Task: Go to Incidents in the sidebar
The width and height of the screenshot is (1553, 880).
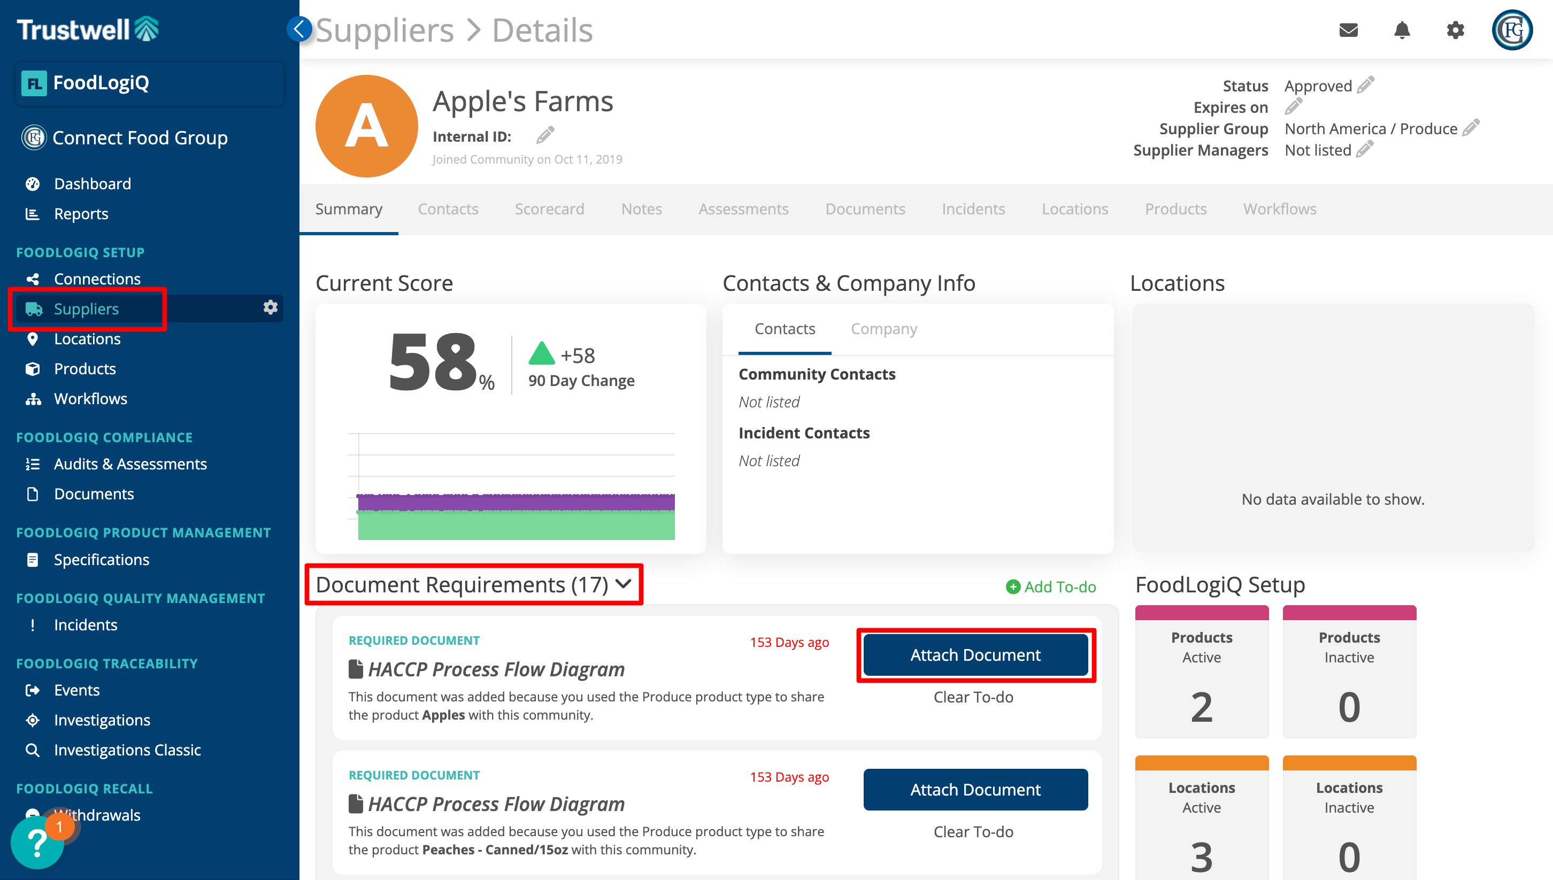Action: coord(85,625)
